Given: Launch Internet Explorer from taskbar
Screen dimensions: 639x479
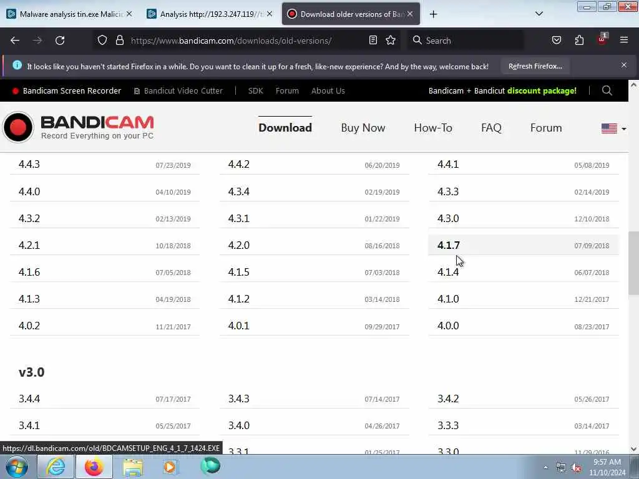Looking at the screenshot, I should [56, 467].
